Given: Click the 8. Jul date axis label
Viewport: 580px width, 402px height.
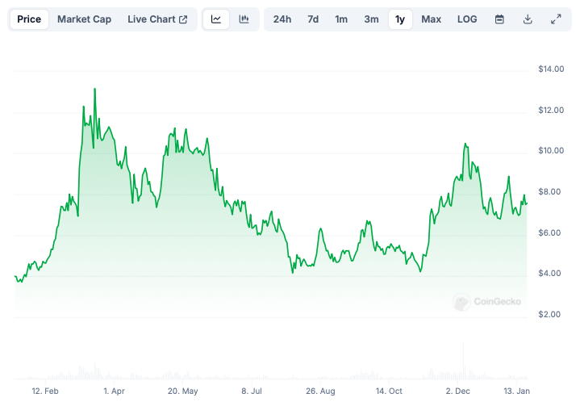Looking at the screenshot, I should click(252, 392).
